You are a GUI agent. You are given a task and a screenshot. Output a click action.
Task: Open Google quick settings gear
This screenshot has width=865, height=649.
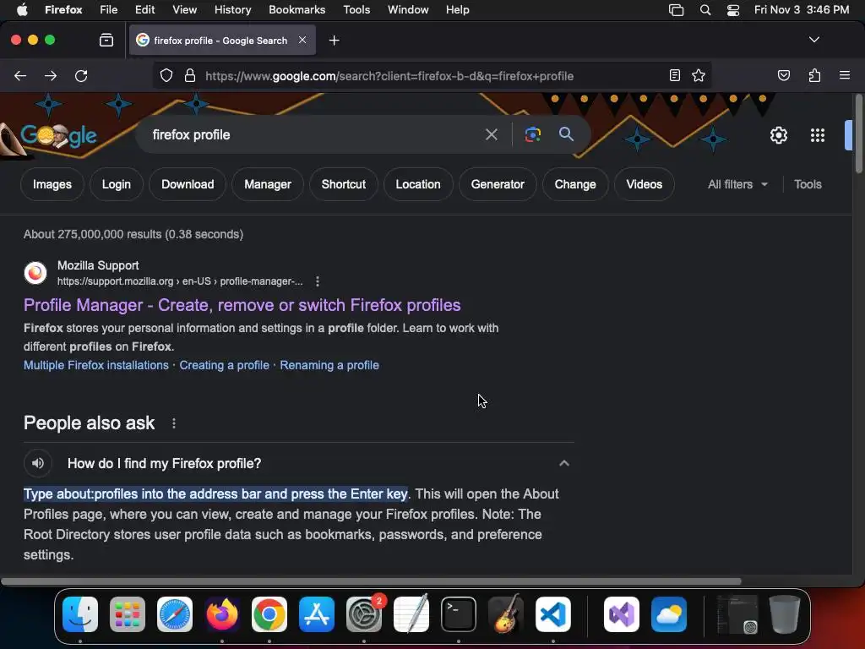tap(778, 135)
